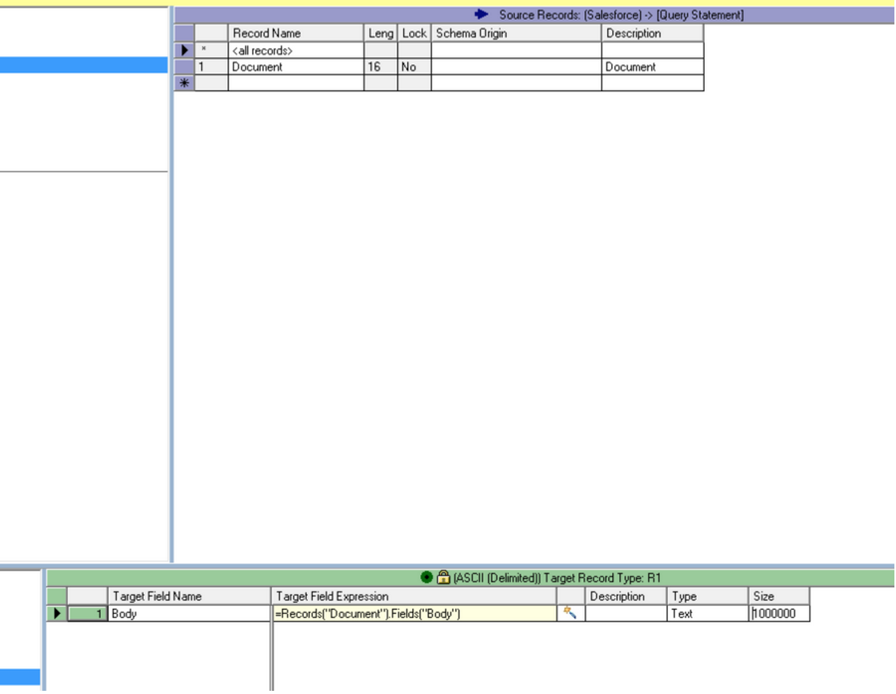Click the Body target field name cell
The image size is (896, 694).
(x=189, y=613)
